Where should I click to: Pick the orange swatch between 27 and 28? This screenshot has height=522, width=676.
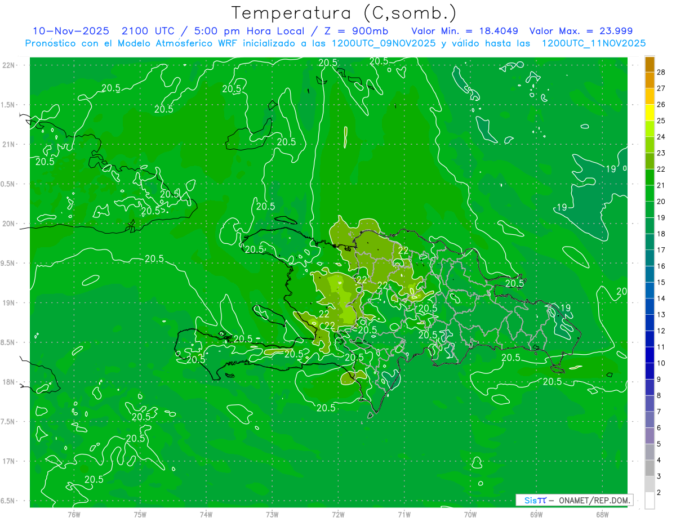(x=650, y=81)
